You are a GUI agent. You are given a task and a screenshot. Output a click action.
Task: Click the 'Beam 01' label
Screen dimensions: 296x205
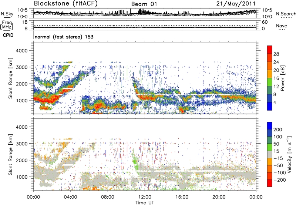144,4
